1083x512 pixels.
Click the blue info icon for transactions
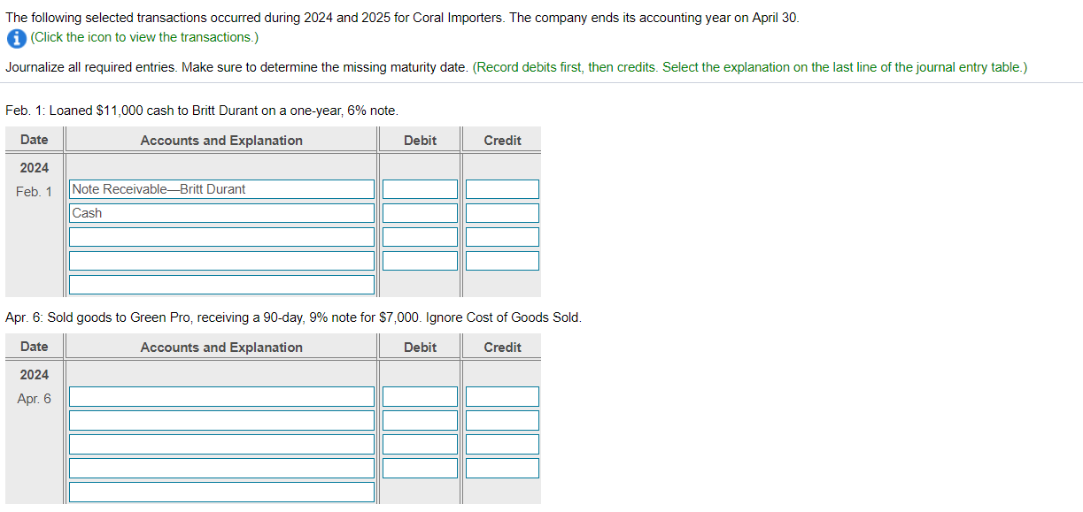[x=16, y=38]
